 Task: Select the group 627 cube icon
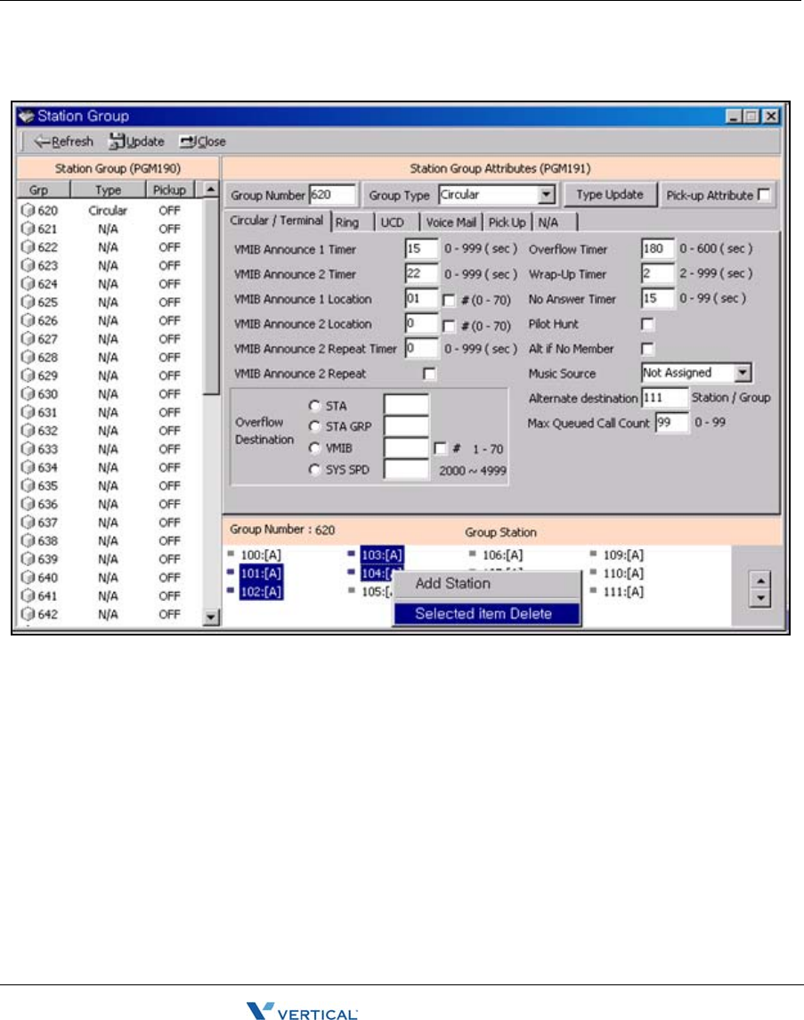pos(28,338)
